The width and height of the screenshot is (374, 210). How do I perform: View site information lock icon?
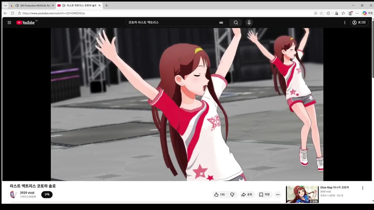click(19, 13)
